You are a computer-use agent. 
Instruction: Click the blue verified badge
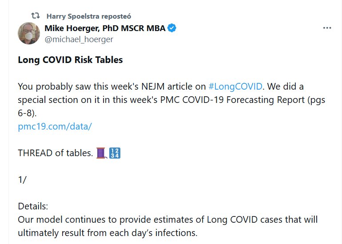pyautogui.click(x=172, y=28)
